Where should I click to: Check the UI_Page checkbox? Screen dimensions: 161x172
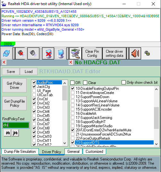click(x=34, y=91)
